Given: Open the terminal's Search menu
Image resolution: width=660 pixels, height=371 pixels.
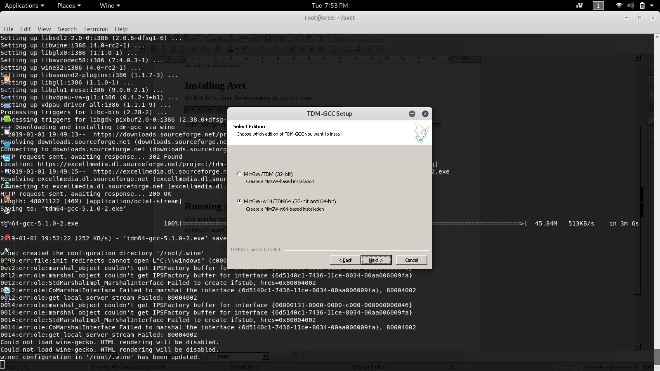Looking at the screenshot, I should (67, 29).
